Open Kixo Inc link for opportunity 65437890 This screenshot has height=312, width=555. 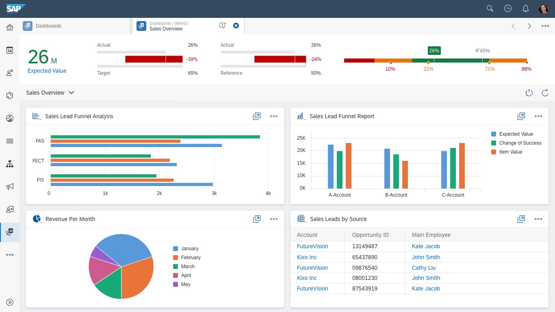click(x=307, y=257)
